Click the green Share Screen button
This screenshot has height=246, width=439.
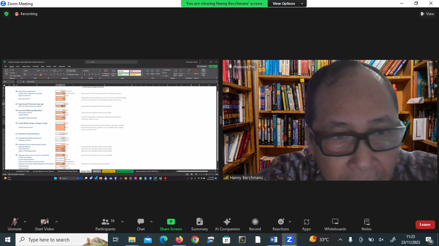171,224
